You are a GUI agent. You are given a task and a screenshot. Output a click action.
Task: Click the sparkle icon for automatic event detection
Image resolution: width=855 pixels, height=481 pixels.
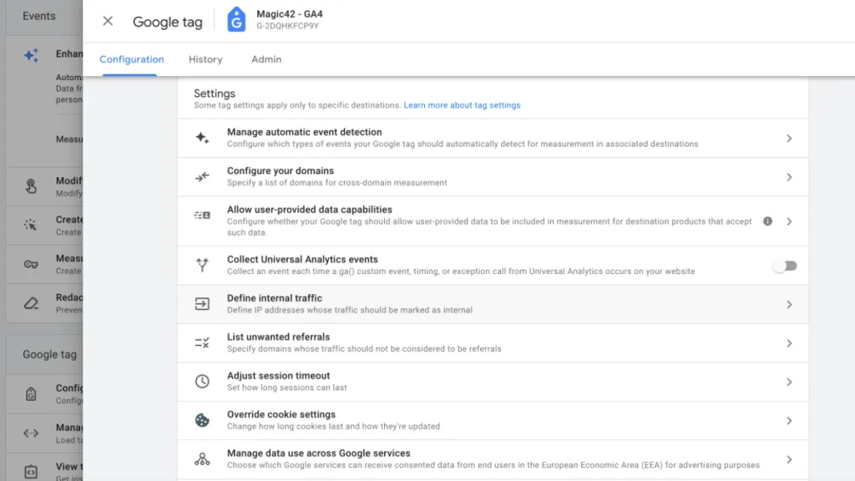(202, 138)
